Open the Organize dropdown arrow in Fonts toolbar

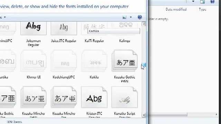(x=5, y=17)
